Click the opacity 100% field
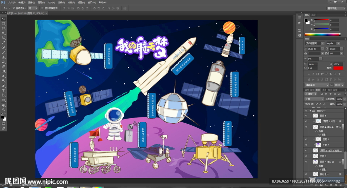Image resolution: width=347 pixels, height=188 pixels. point(339,99)
